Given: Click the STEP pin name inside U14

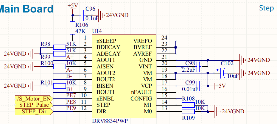Looking at the screenshot, I should click(x=104, y=105).
